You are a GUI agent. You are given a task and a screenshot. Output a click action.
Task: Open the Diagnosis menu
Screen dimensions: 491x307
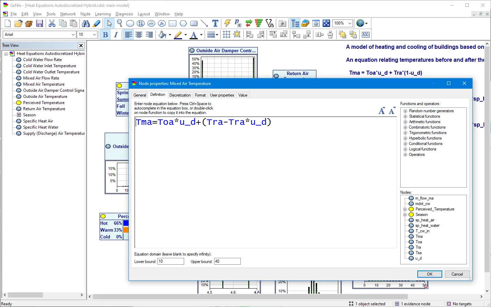(124, 14)
